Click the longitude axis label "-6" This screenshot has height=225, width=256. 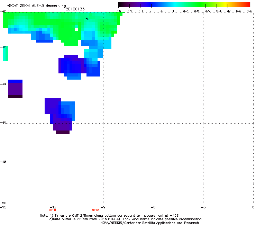point(153,207)
